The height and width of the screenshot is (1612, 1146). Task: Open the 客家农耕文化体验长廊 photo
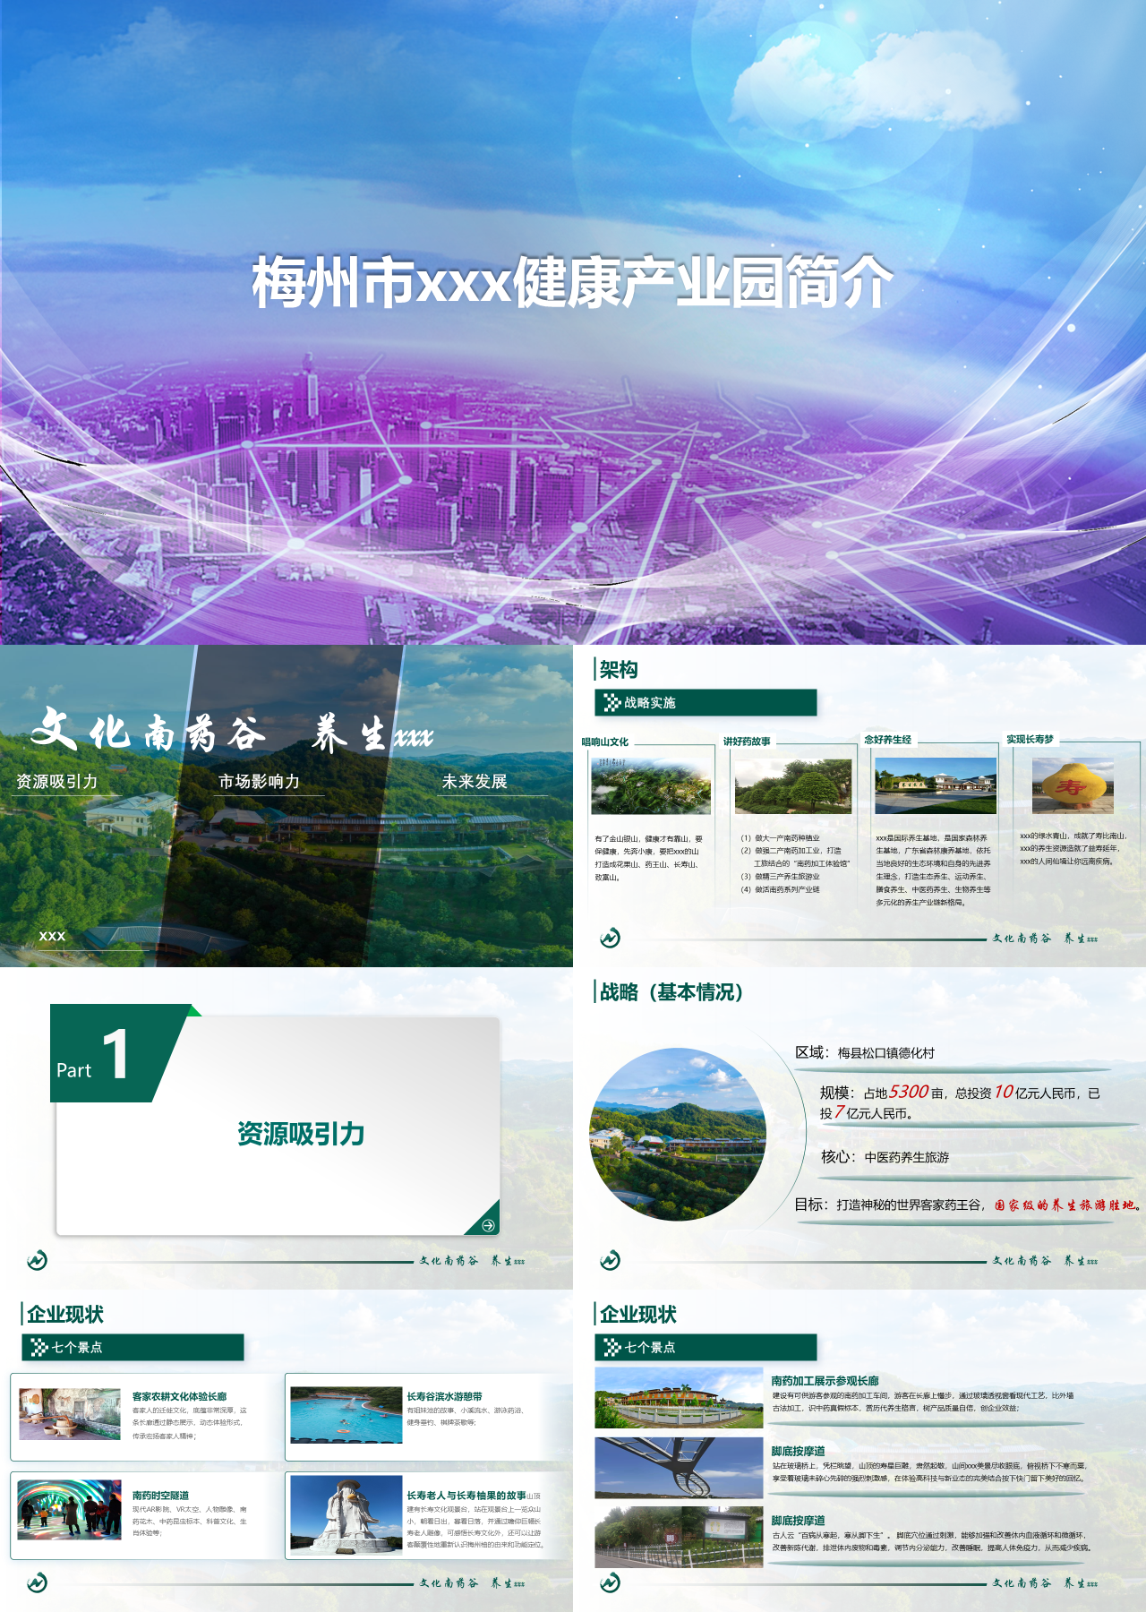[x=70, y=1414]
